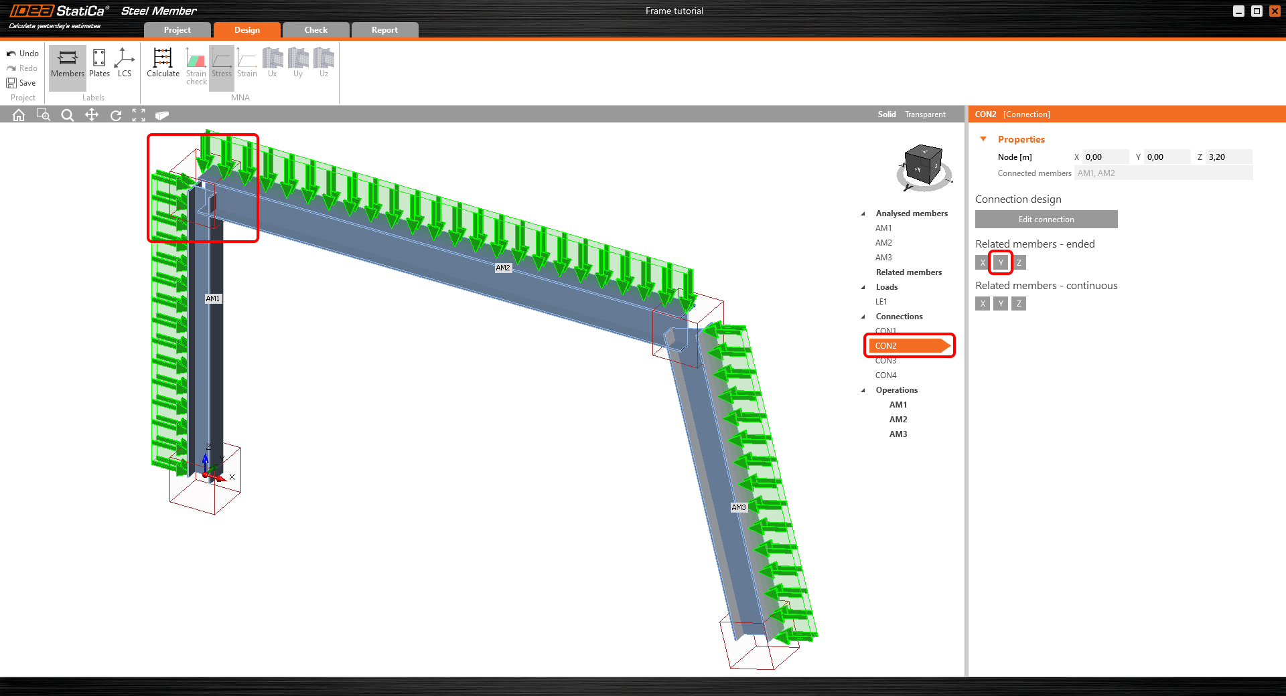Toggle the Members labels button
Image resolution: width=1286 pixels, height=696 pixels.
68,63
